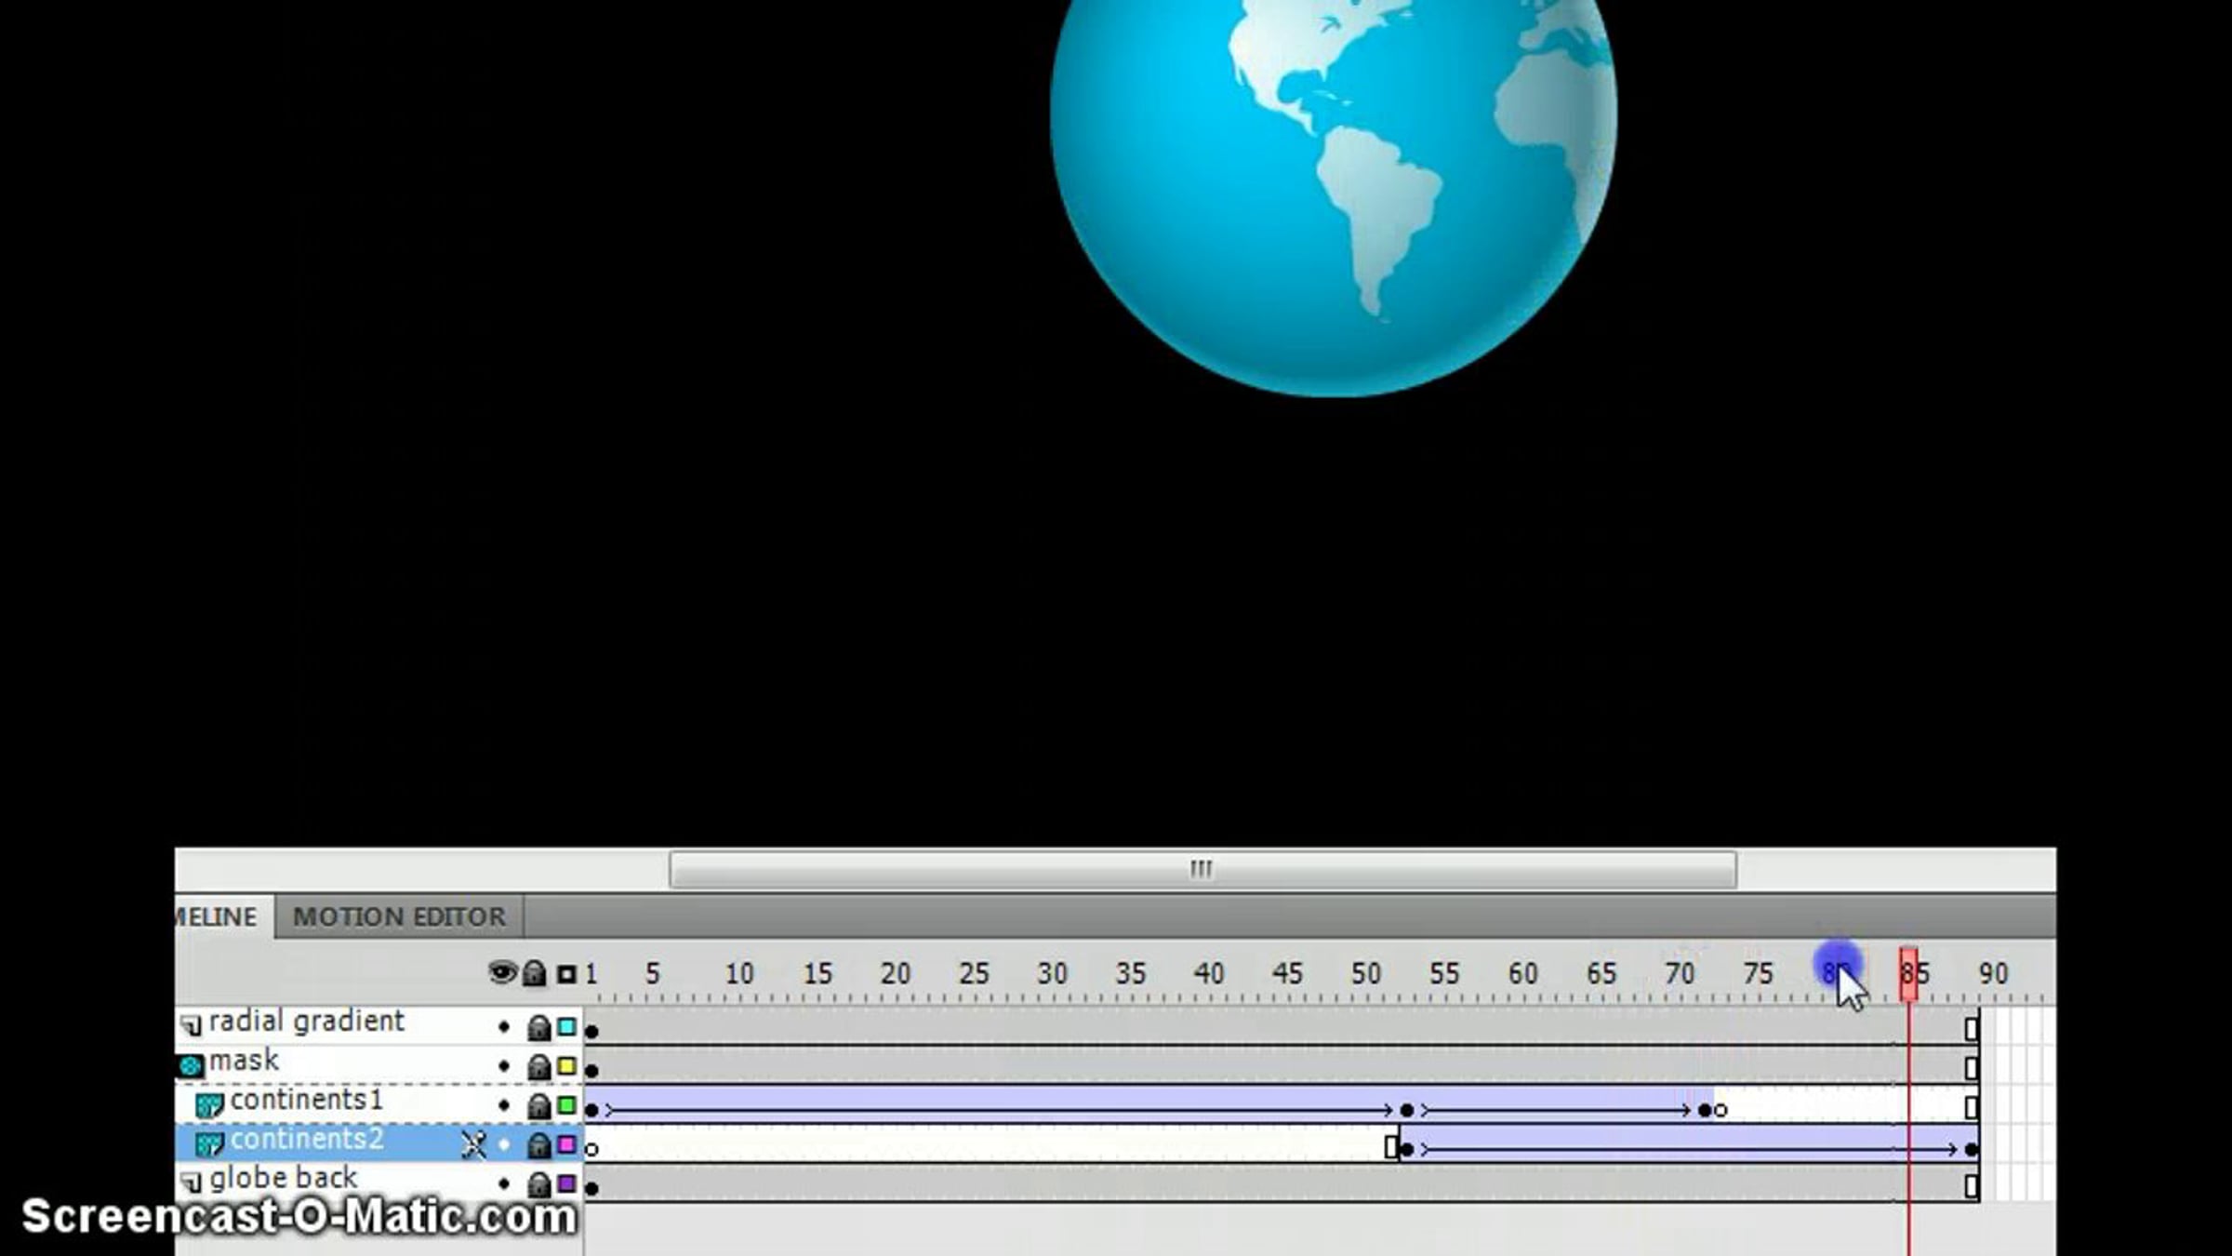This screenshot has width=2232, height=1256.
Task: Toggle visibility dot of globe back layer
Action: 504,1184
